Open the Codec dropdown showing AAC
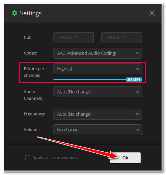Image resolution: width=166 pixels, height=175 pixels. point(98,53)
